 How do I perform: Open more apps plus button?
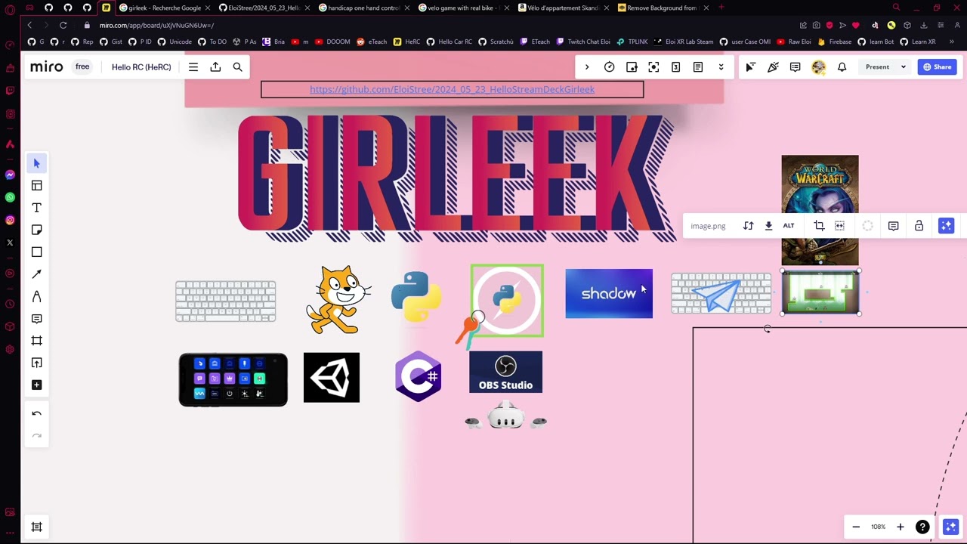pos(36,385)
